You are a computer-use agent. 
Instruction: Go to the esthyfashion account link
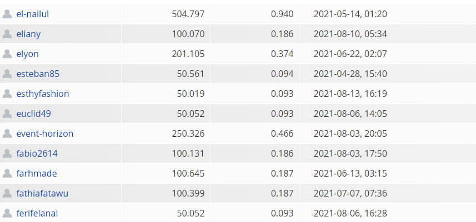coord(43,94)
